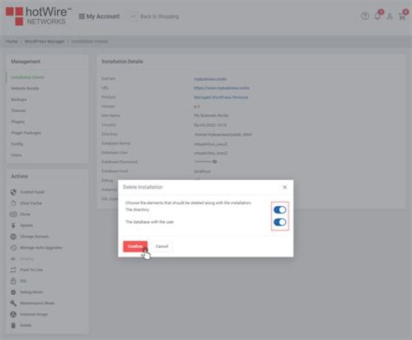Click the Change Domain globe icon
This screenshot has height=340, width=412.
click(13, 236)
